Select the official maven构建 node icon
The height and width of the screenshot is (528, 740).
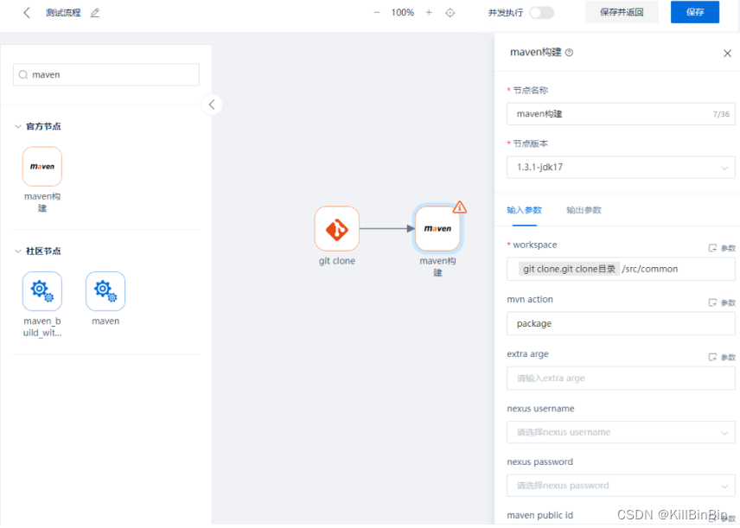click(x=42, y=167)
